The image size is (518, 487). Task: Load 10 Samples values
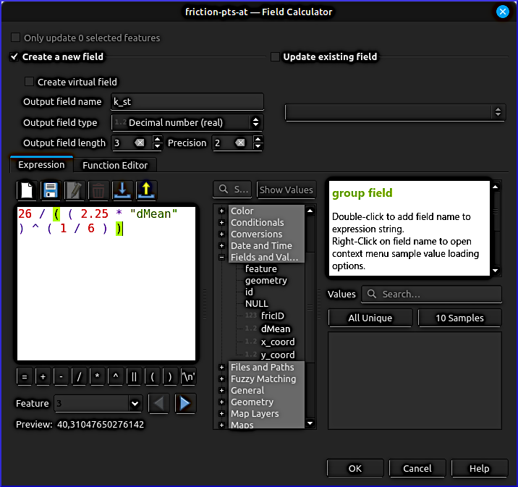(459, 318)
